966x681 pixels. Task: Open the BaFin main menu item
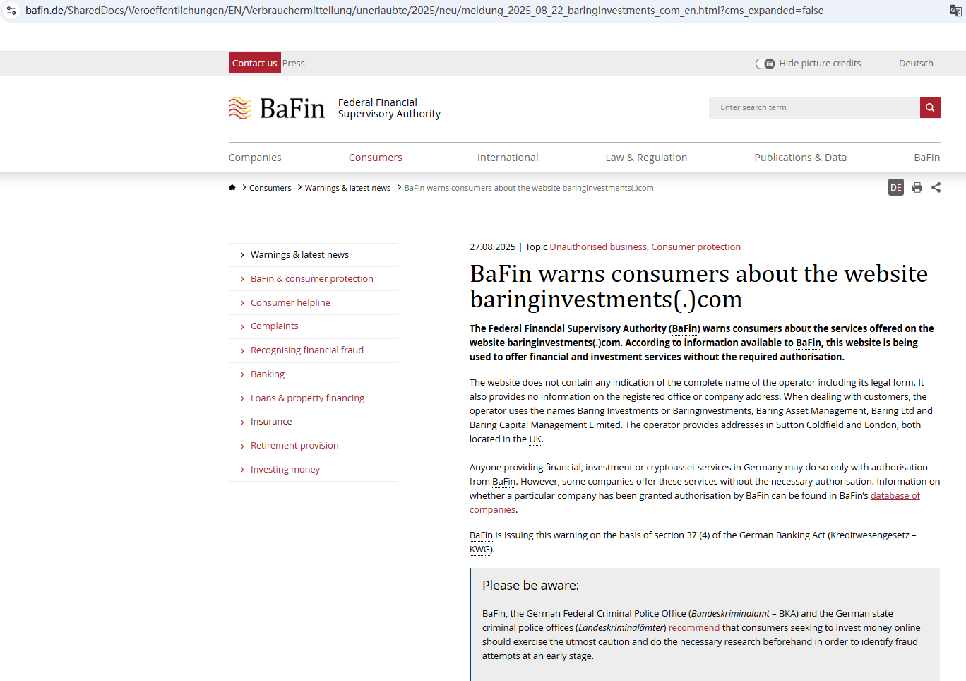(x=927, y=158)
